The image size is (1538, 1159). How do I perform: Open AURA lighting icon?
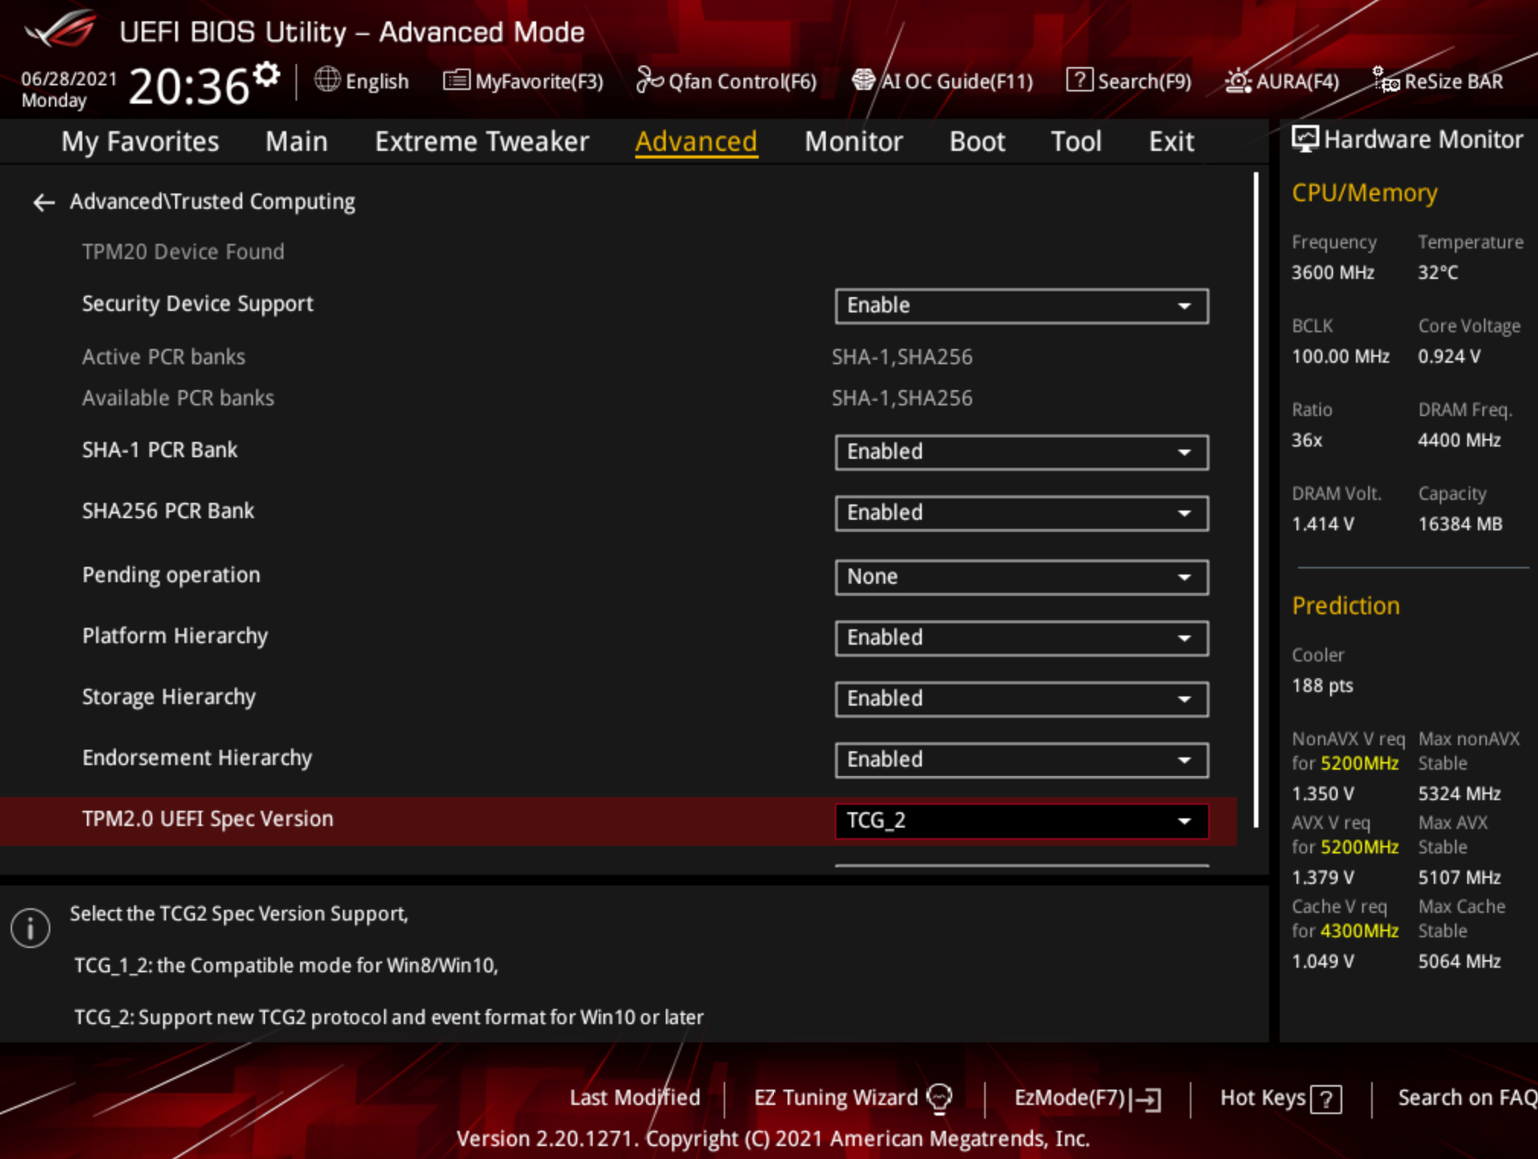[1238, 80]
